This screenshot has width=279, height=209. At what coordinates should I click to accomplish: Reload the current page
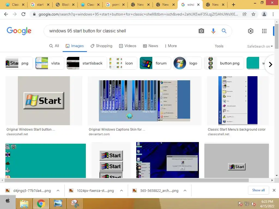(x=23, y=14)
